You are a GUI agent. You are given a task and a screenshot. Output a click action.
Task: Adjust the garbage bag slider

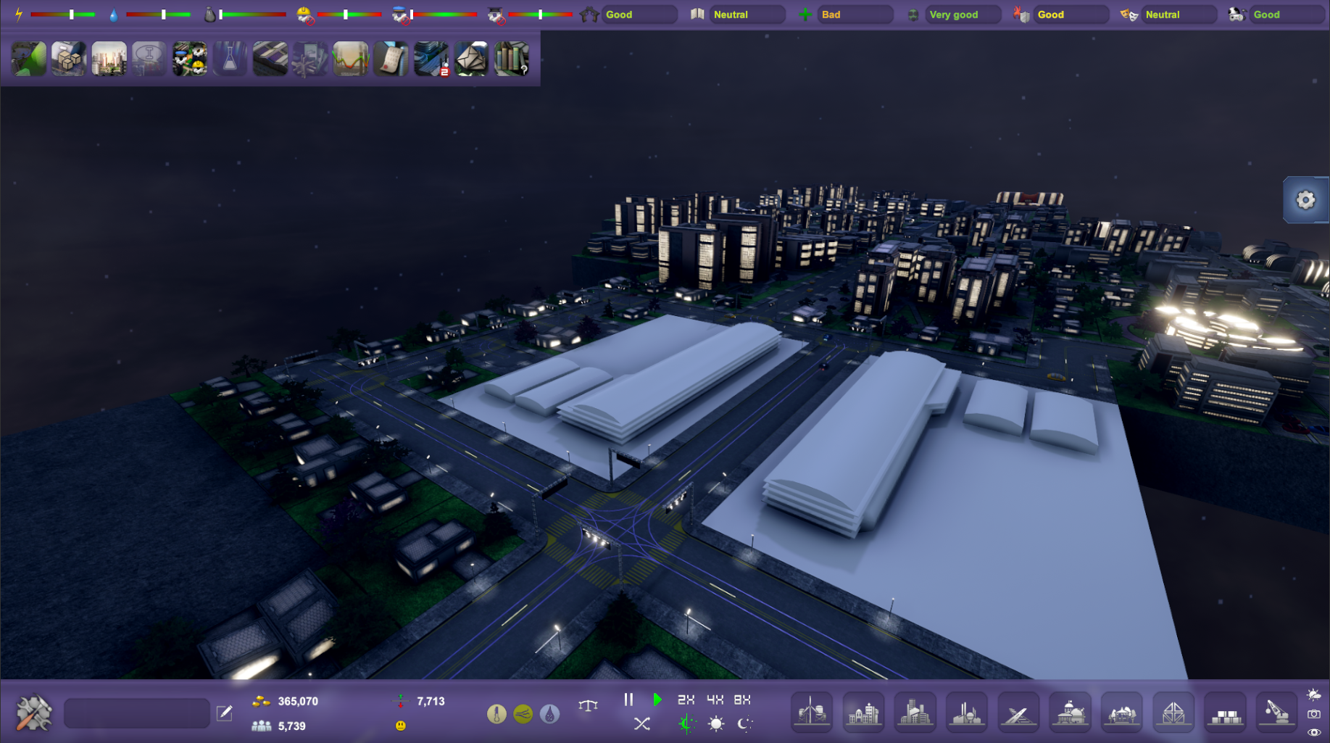click(x=253, y=14)
